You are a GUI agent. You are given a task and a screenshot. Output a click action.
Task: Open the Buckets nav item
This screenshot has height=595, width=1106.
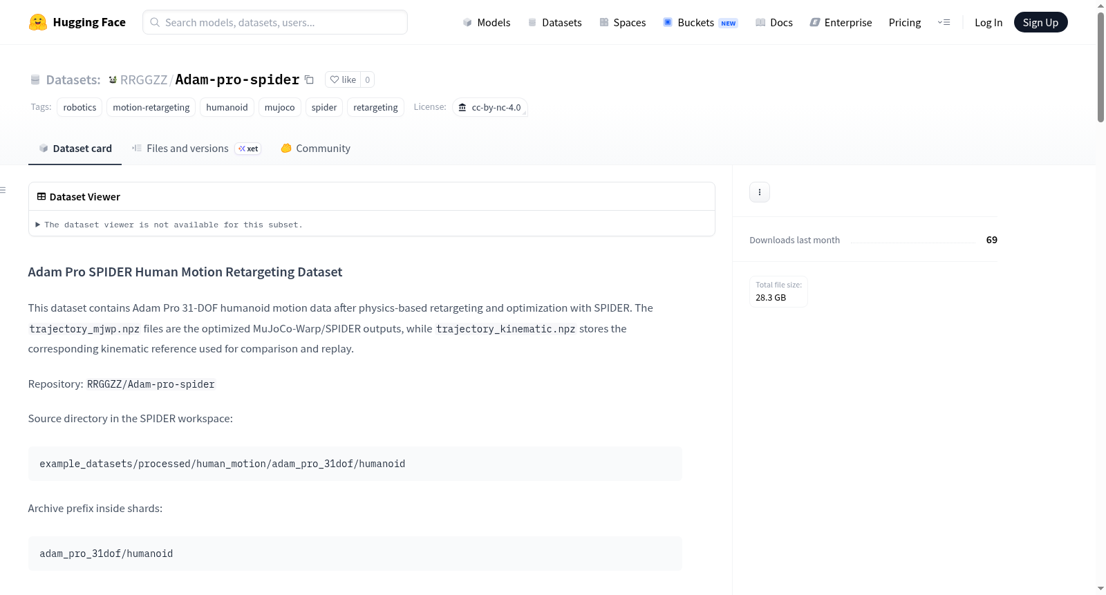[x=700, y=22]
